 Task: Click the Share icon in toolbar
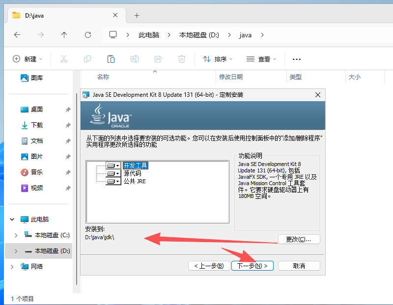tap(158, 59)
